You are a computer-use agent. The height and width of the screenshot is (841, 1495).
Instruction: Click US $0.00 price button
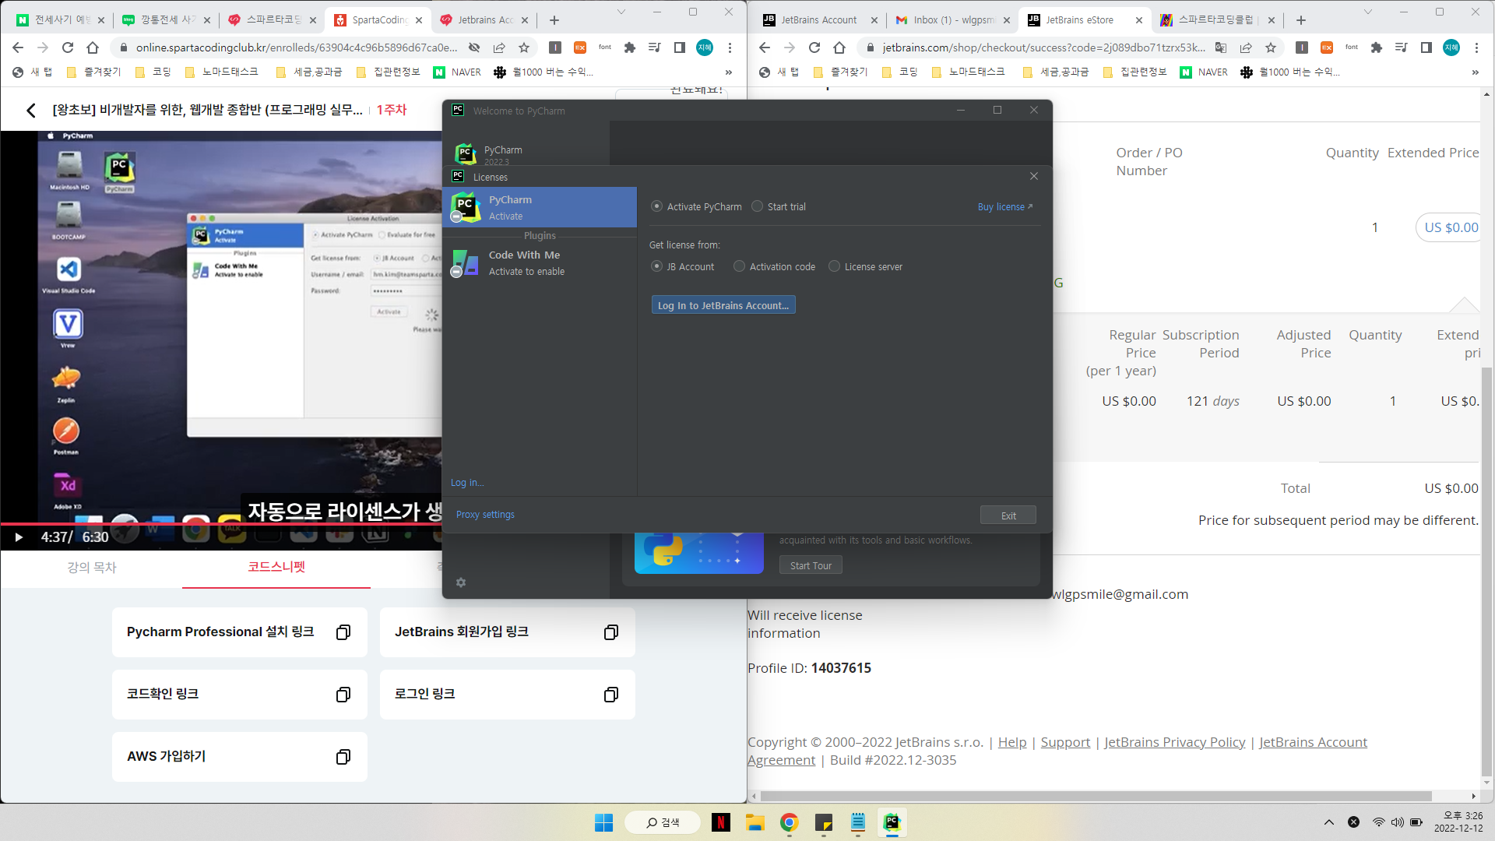point(1451,227)
